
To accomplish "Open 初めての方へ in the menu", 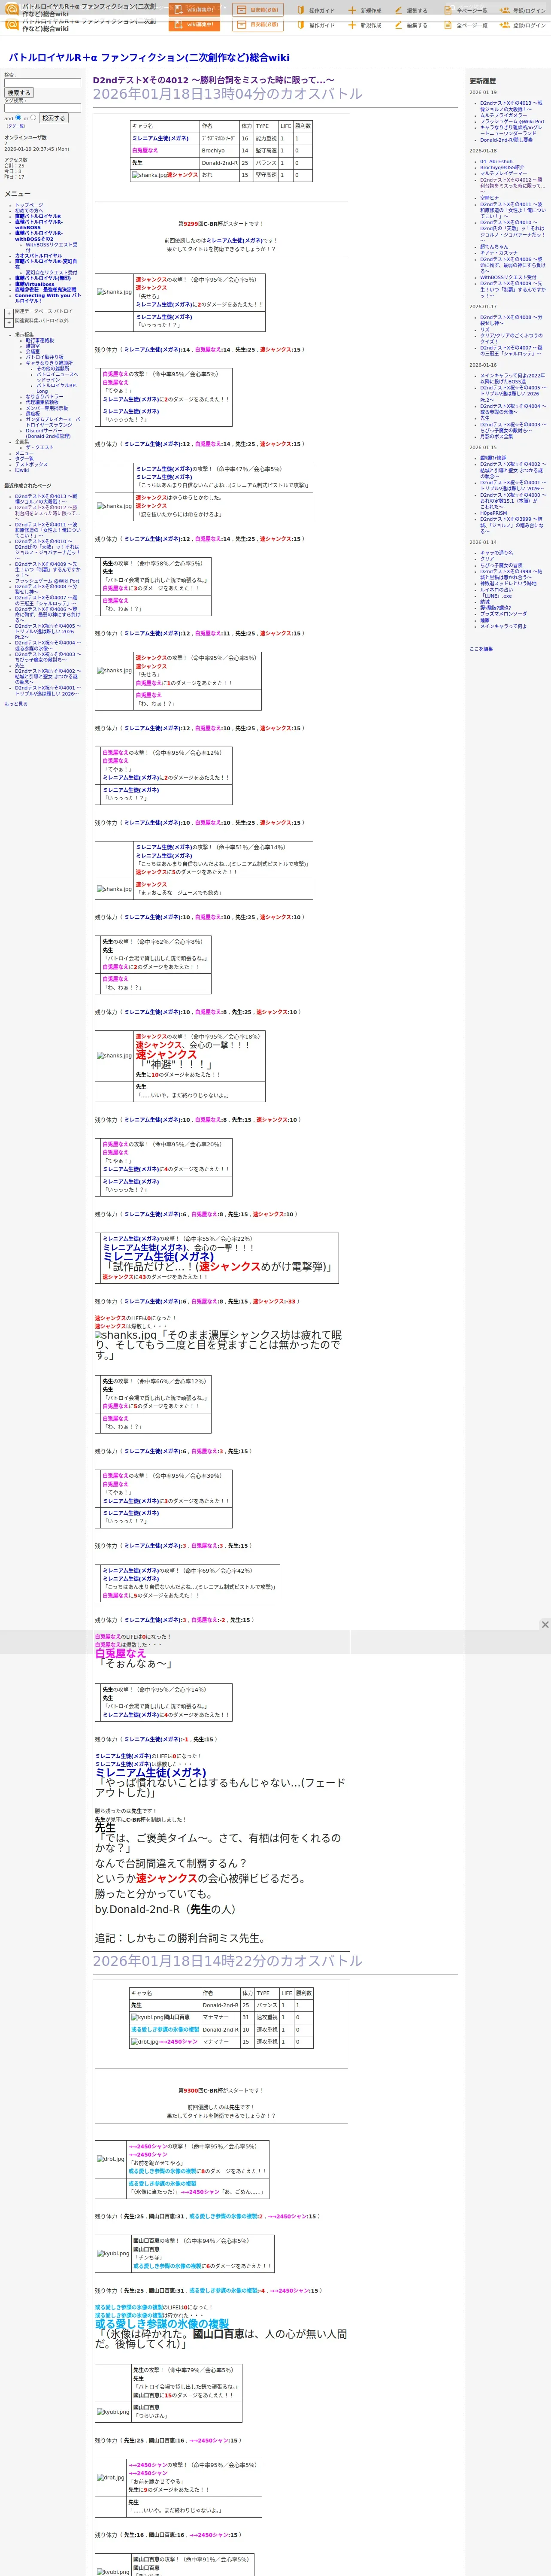I will (30, 211).
